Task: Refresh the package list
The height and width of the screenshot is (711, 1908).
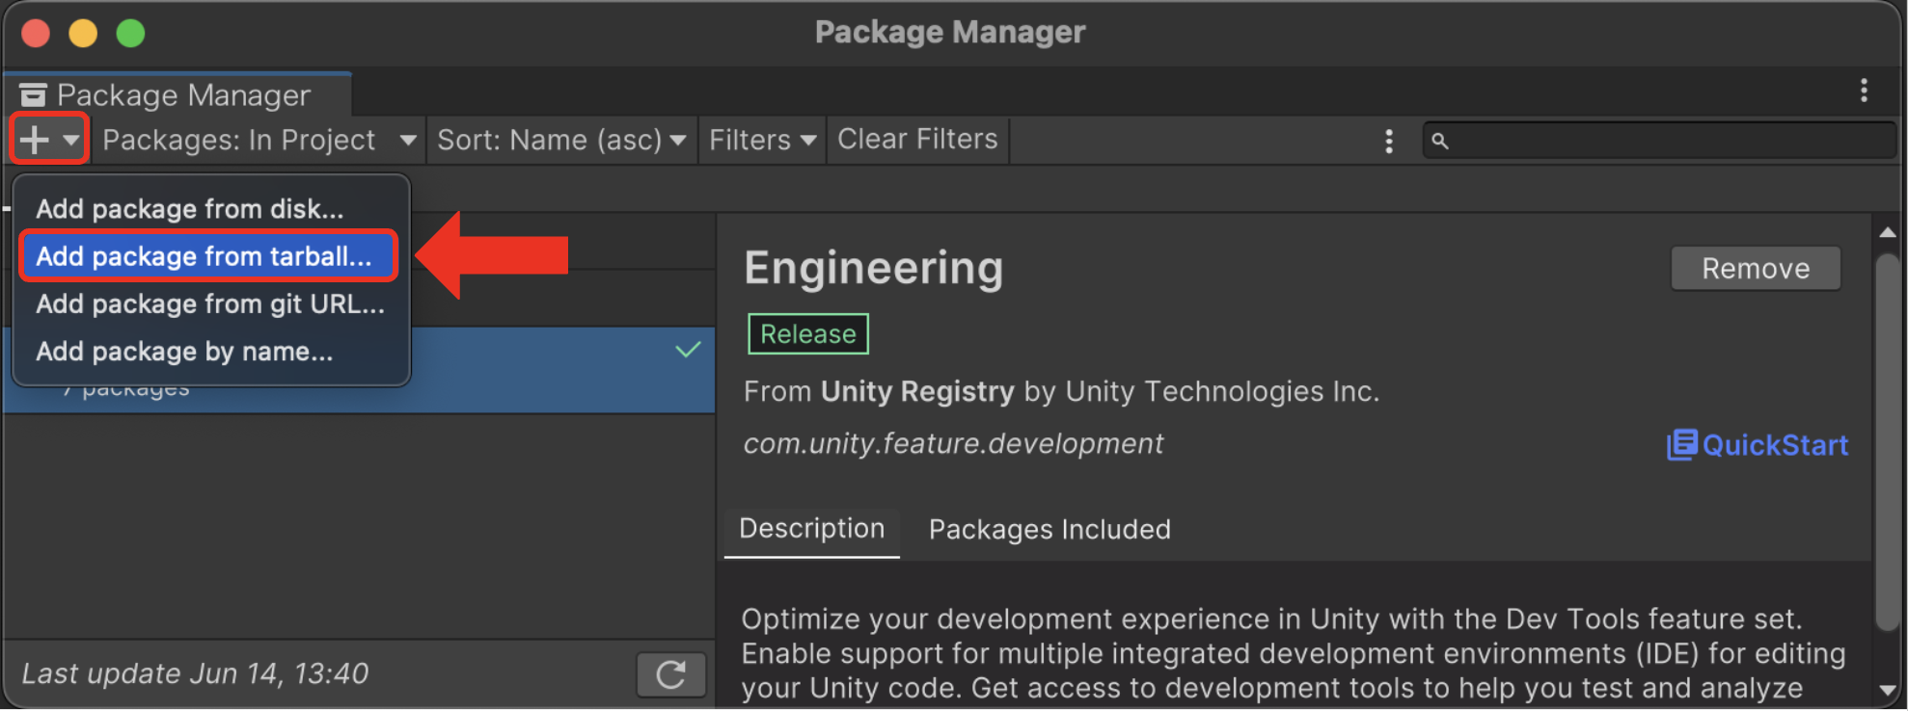Action: click(670, 674)
